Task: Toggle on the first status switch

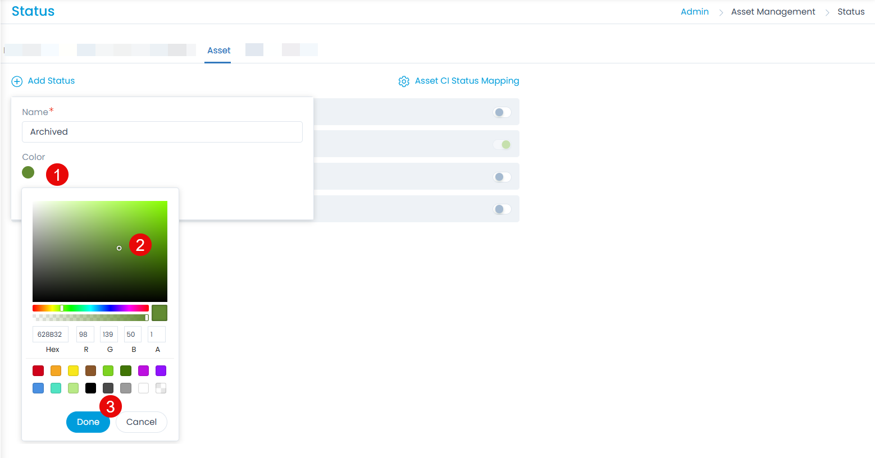Action: pos(502,112)
